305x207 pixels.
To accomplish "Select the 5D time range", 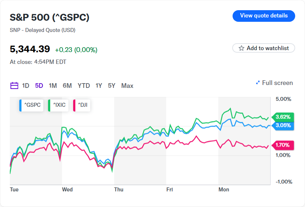I will [x=39, y=86].
